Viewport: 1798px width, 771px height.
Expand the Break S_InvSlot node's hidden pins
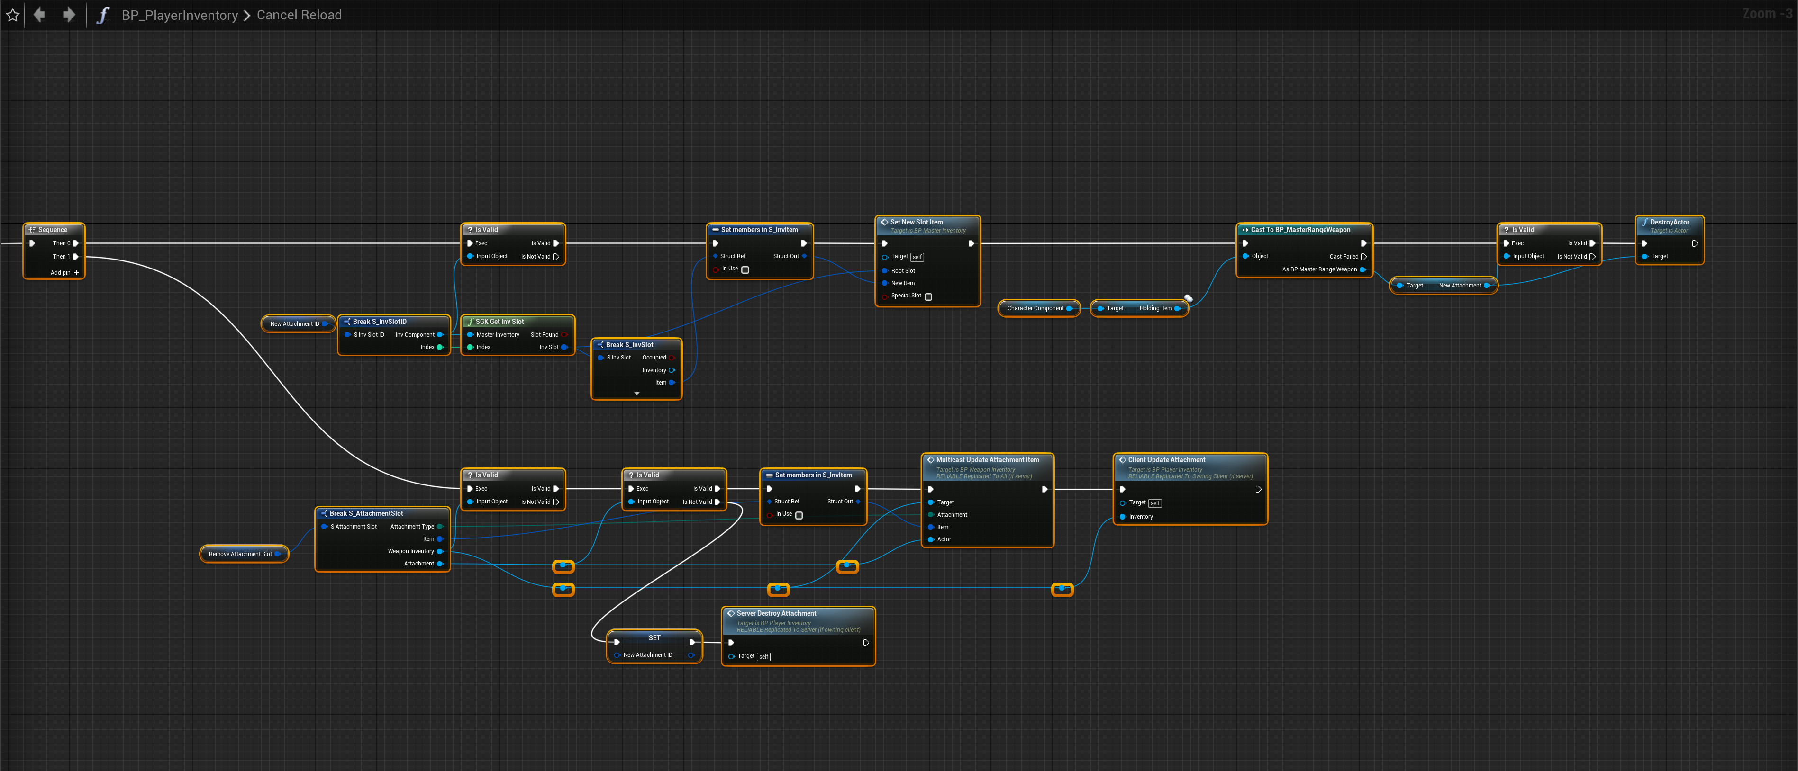pos(636,394)
